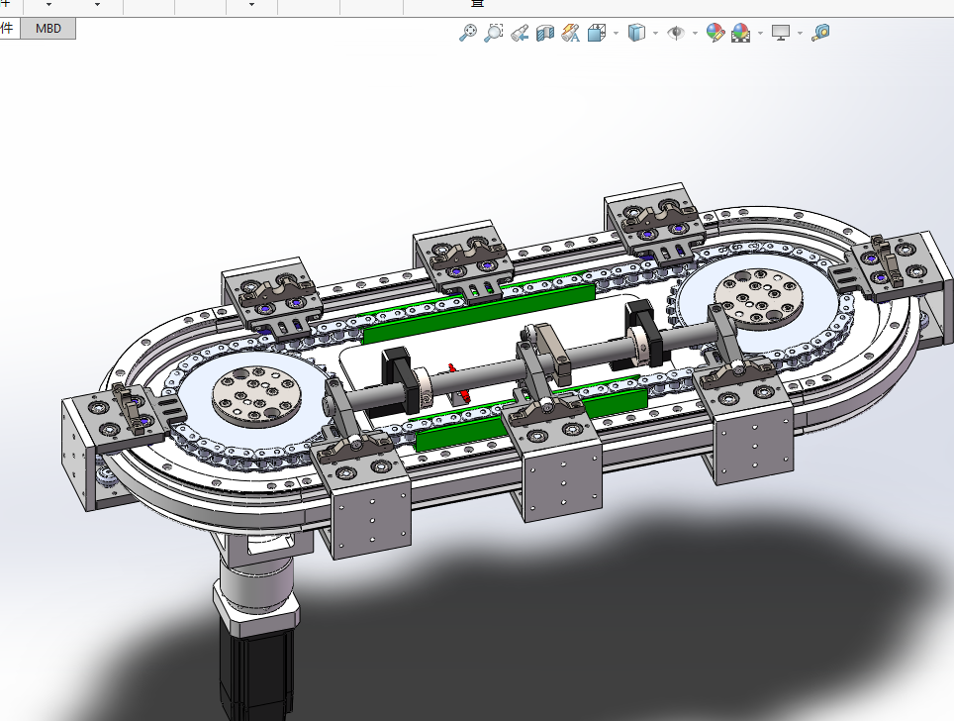Expand the View Settings dropdown arrow
The width and height of the screenshot is (954, 721).
point(800,34)
